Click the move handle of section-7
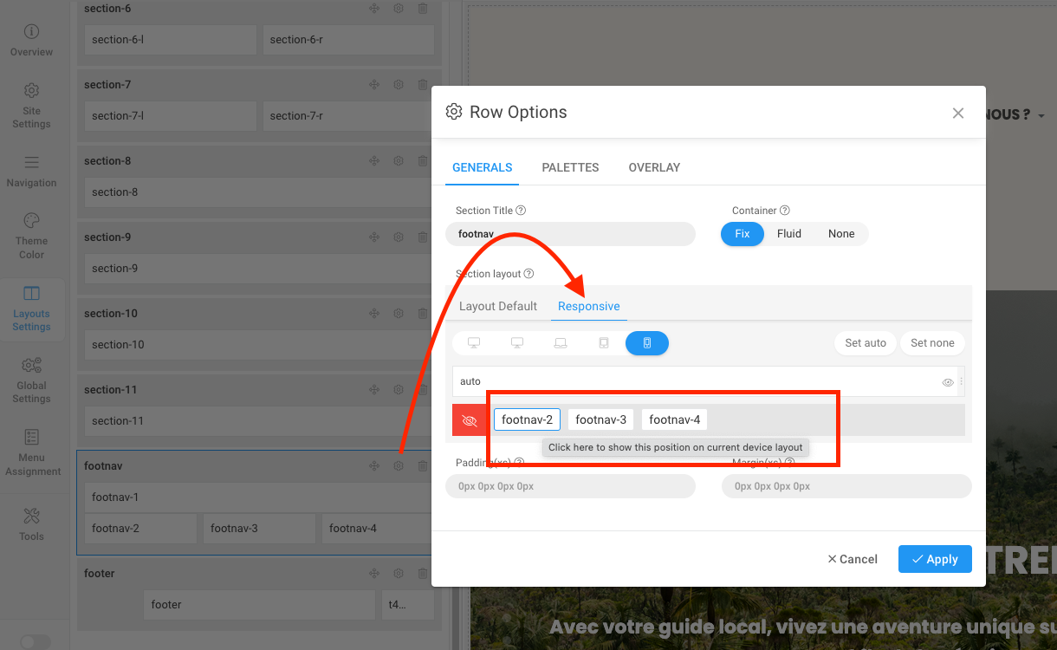 tap(374, 85)
